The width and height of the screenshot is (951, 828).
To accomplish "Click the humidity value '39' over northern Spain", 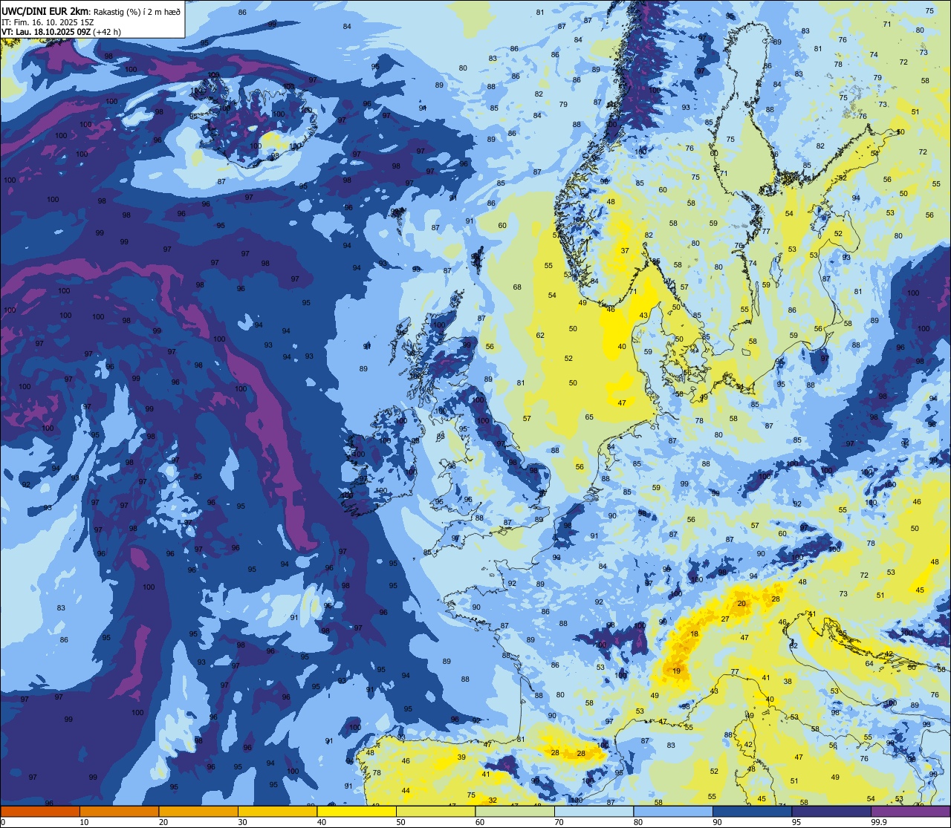I will 461,757.
